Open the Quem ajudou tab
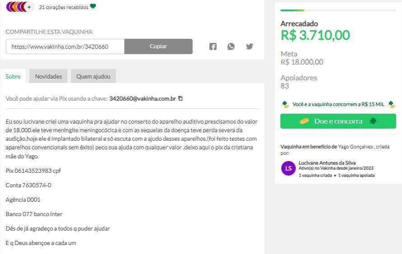402x254 pixels. (93, 76)
